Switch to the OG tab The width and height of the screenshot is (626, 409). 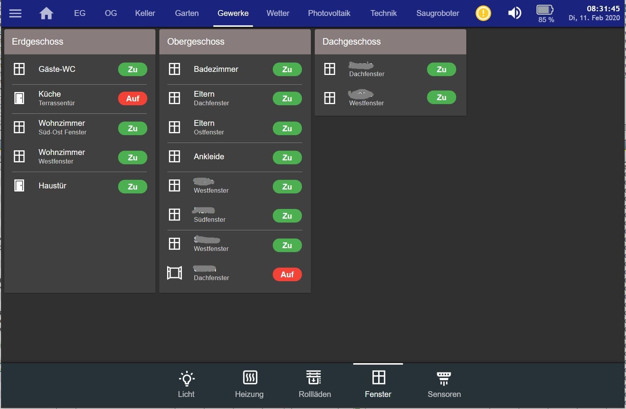coord(111,13)
